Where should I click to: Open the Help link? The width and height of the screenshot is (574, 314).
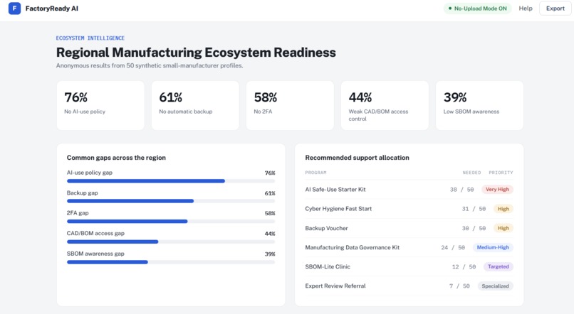click(526, 9)
